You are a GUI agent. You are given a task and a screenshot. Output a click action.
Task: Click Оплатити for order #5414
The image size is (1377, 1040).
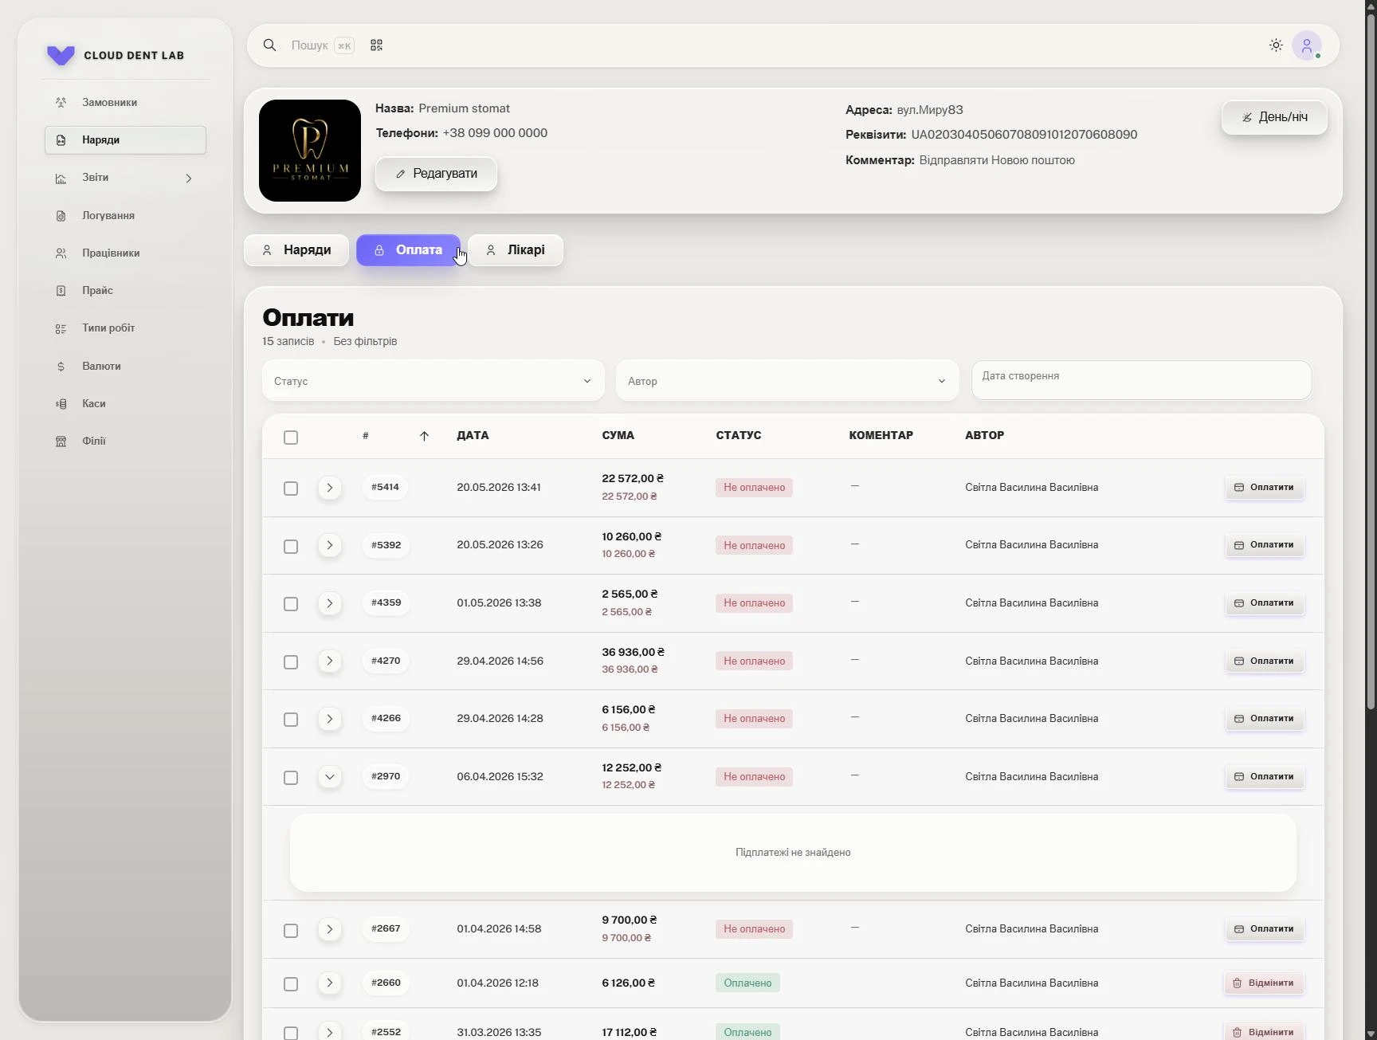point(1265,488)
